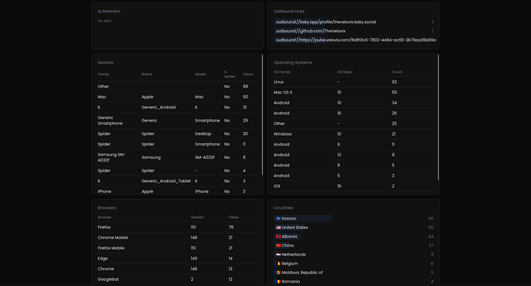
Task: Click the China flag icon
Action: click(278, 245)
